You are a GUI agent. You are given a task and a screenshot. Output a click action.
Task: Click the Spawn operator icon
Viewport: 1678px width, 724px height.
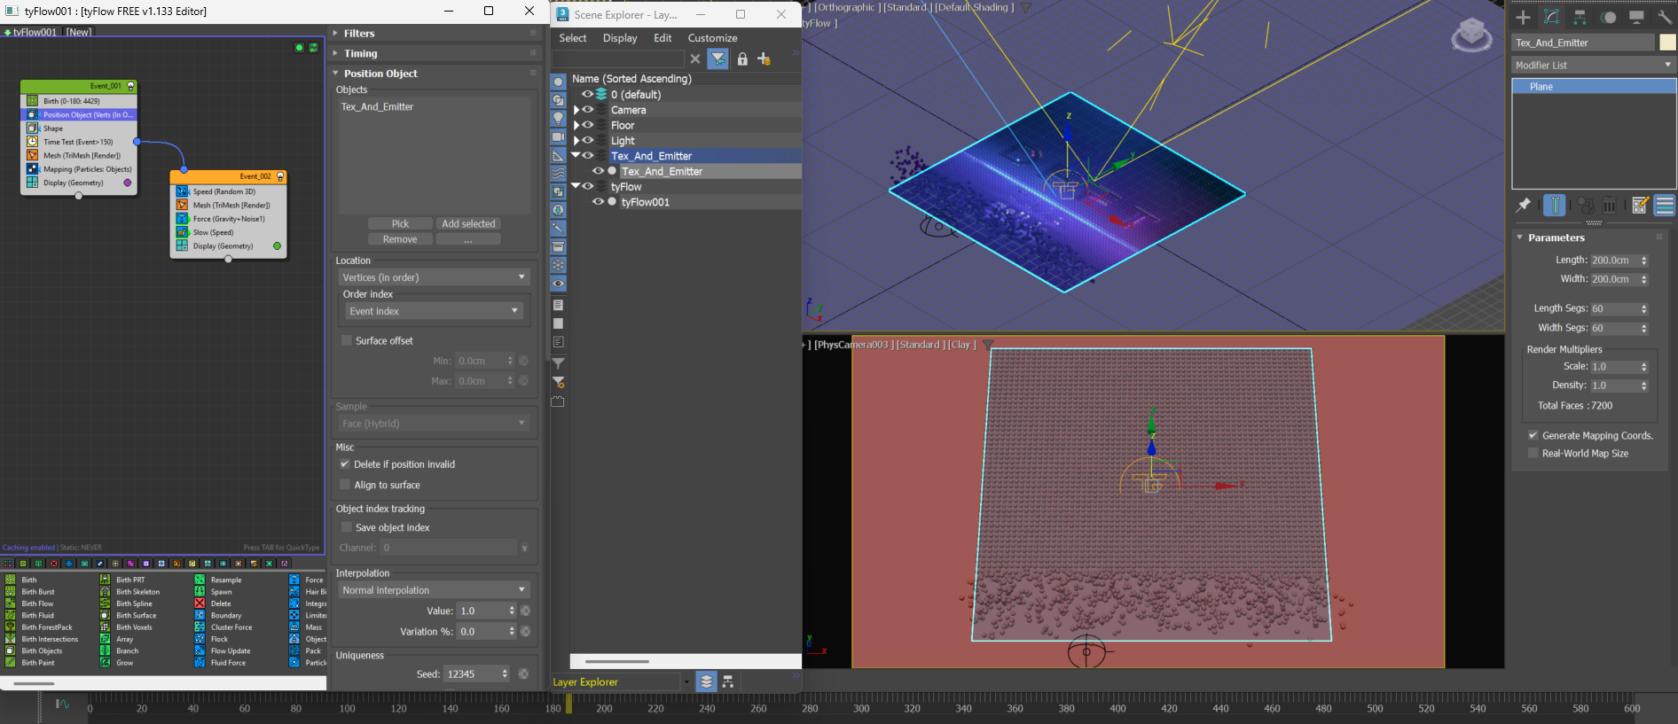coord(200,591)
